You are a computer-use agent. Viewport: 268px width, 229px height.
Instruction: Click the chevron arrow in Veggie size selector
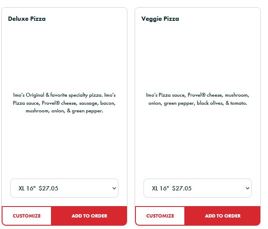[x=247, y=188]
